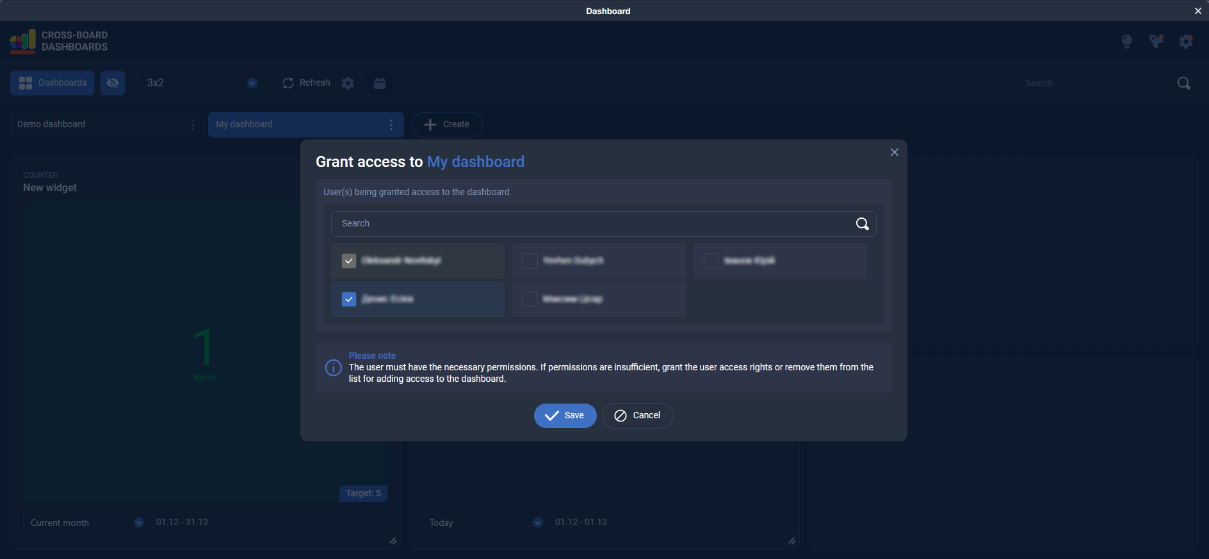This screenshot has height=559, width=1209.
Task: Check the middle user checkbox in top row
Action: click(530, 261)
